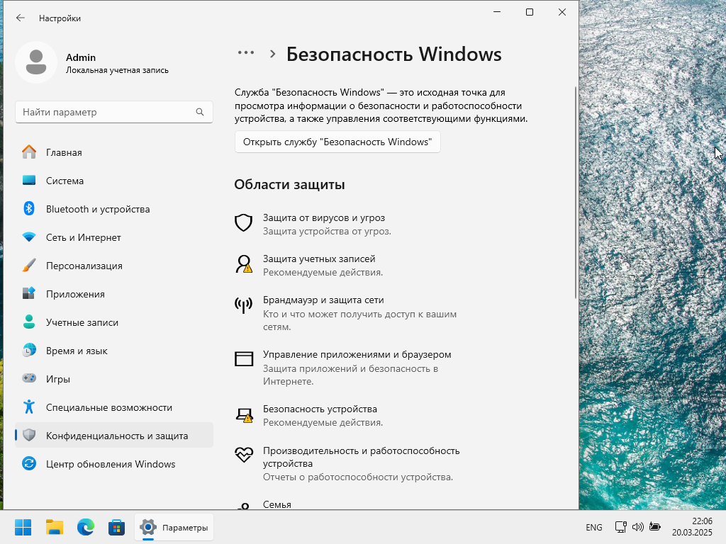Screen dimensions: 726x544
Task: Open Защита от вирусов и угроз
Action: point(323,218)
